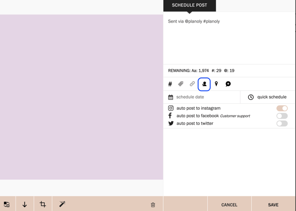Disable auto post to instagram toggle
296x211 pixels.
click(282, 108)
